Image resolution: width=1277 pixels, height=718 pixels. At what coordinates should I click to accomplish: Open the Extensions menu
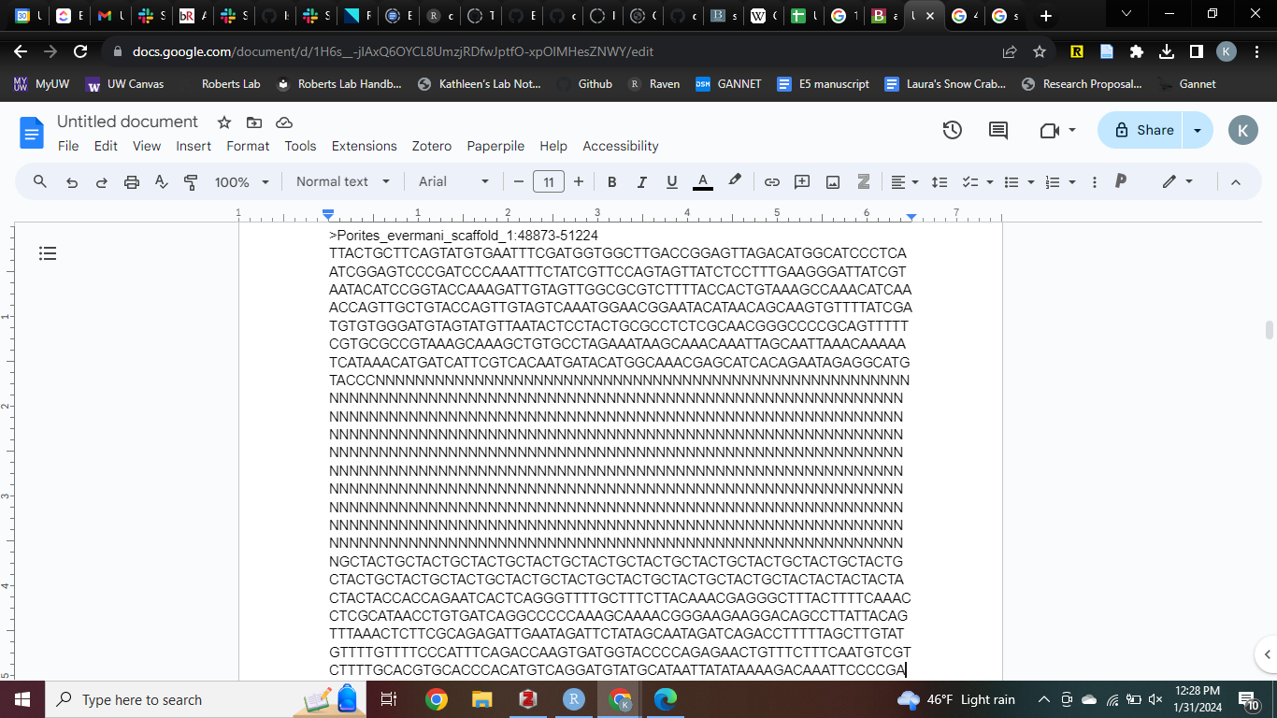point(364,146)
